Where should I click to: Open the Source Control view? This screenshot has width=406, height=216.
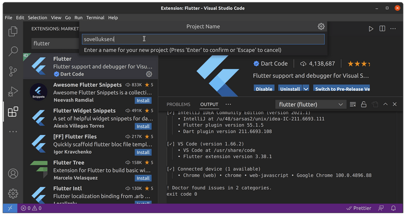pyautogui.click(x=13, y=71)
